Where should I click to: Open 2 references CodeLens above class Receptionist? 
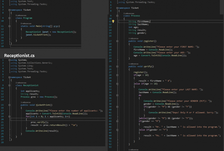pyautogui.click(x=21, y=82)
